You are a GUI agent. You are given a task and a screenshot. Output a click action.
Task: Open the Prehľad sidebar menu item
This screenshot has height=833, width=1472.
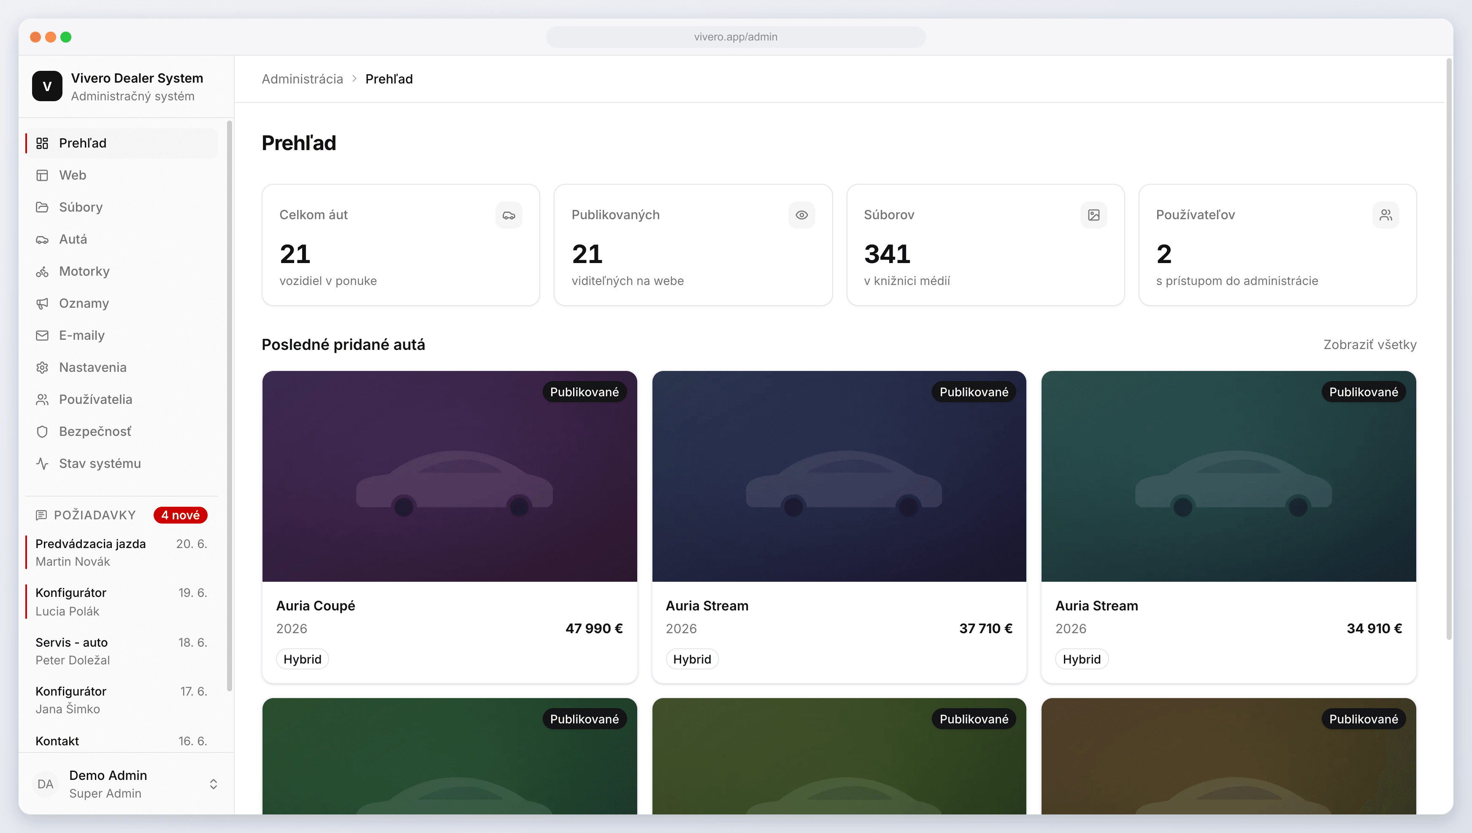[122, 143]
